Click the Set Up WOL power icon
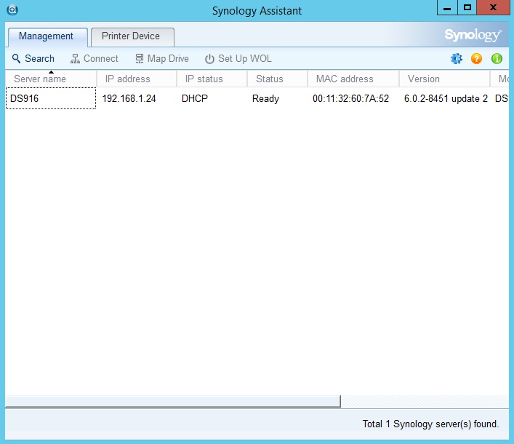Viewport: 514px width, 444px height. [x=209, y=59]
